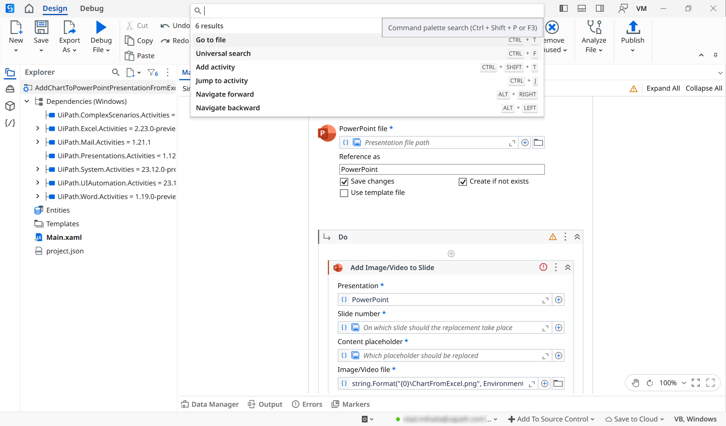The width and height of the screenshot is (726, 426).
Task: Open Do container options menu
Action: coord(565,237)
